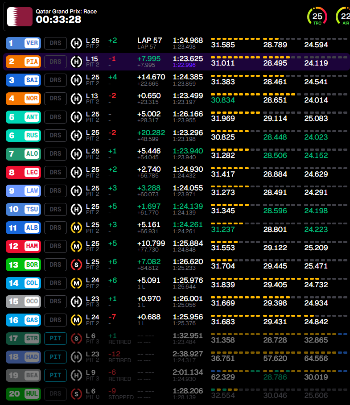Click HUL's STOPPED status label

tap(121, 397)
